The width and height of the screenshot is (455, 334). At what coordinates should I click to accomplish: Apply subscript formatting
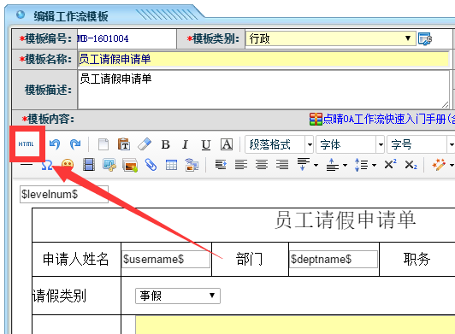point(411,165)
